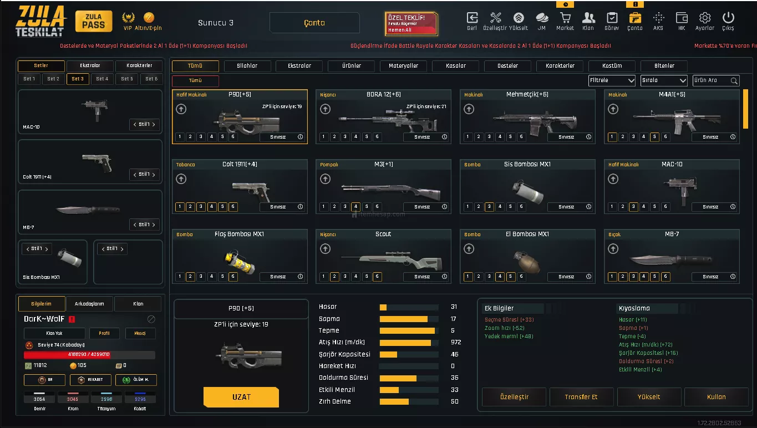This screenshot has height=428, width=757.
Task: Click the upgrade arrow on BORA 12 card
Action: click(325, 109)
